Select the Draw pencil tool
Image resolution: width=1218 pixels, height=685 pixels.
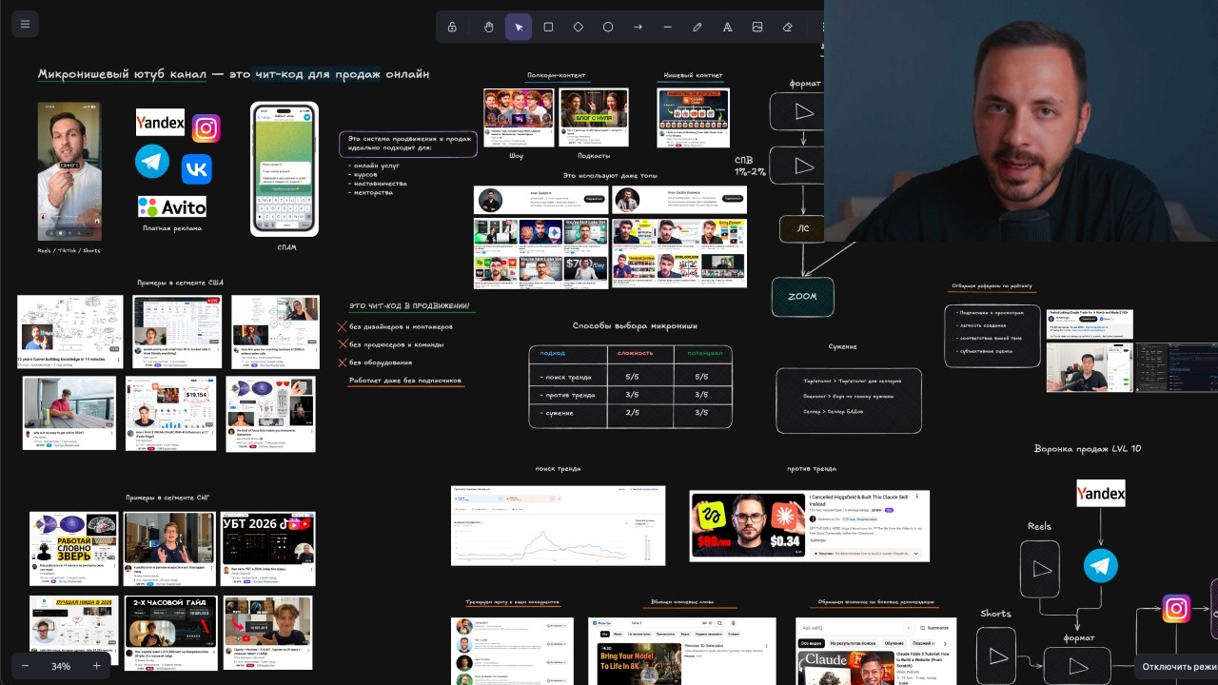[x=697, y=27]
